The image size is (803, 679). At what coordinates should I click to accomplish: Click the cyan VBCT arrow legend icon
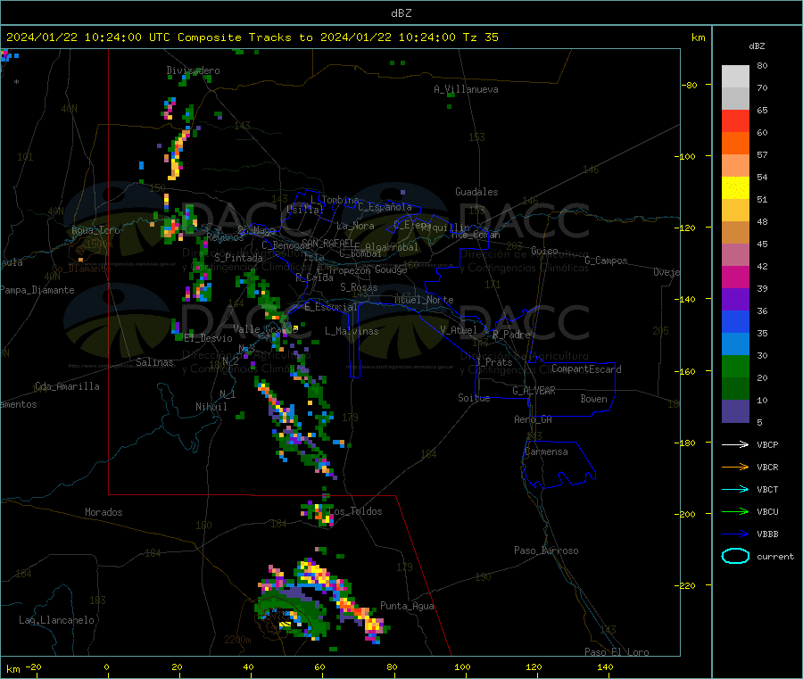[x=735, y=490]
